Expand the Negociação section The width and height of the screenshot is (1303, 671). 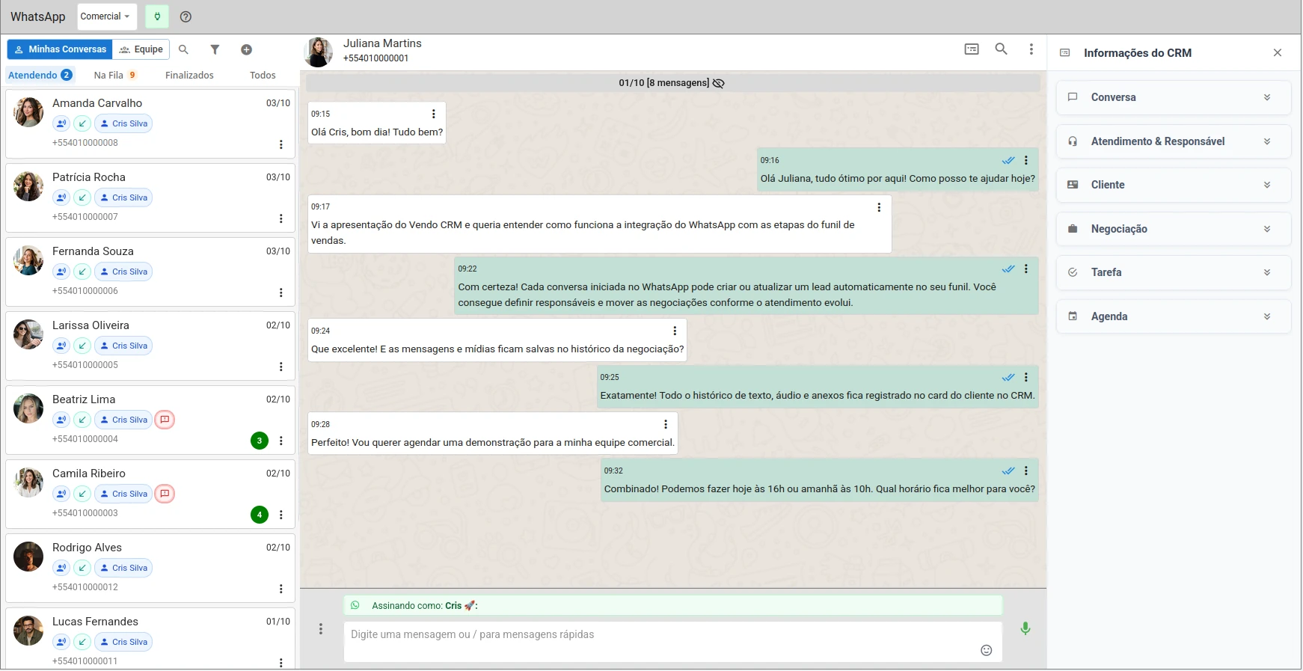[x=1174, y=229]
